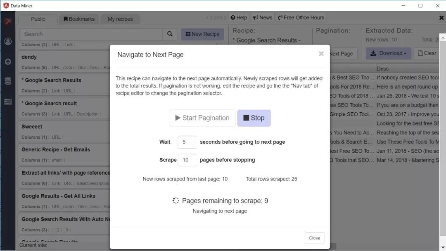Image resolution: width=446 pixels, height=251 pixels.
Task: Expand the Download dropdown
Action: coord(389,53)
